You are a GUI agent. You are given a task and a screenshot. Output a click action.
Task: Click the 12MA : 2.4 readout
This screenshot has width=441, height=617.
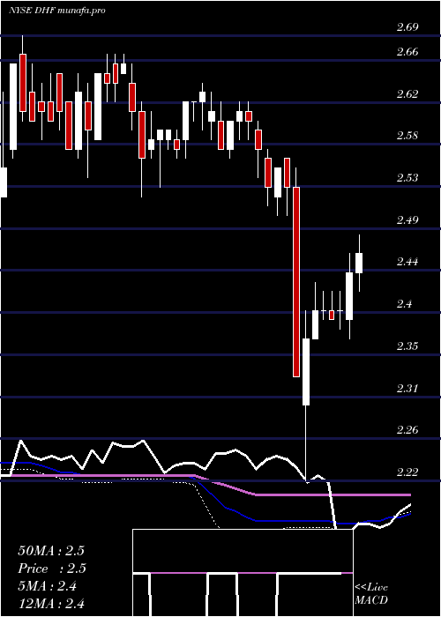click(x=51, y=604)
